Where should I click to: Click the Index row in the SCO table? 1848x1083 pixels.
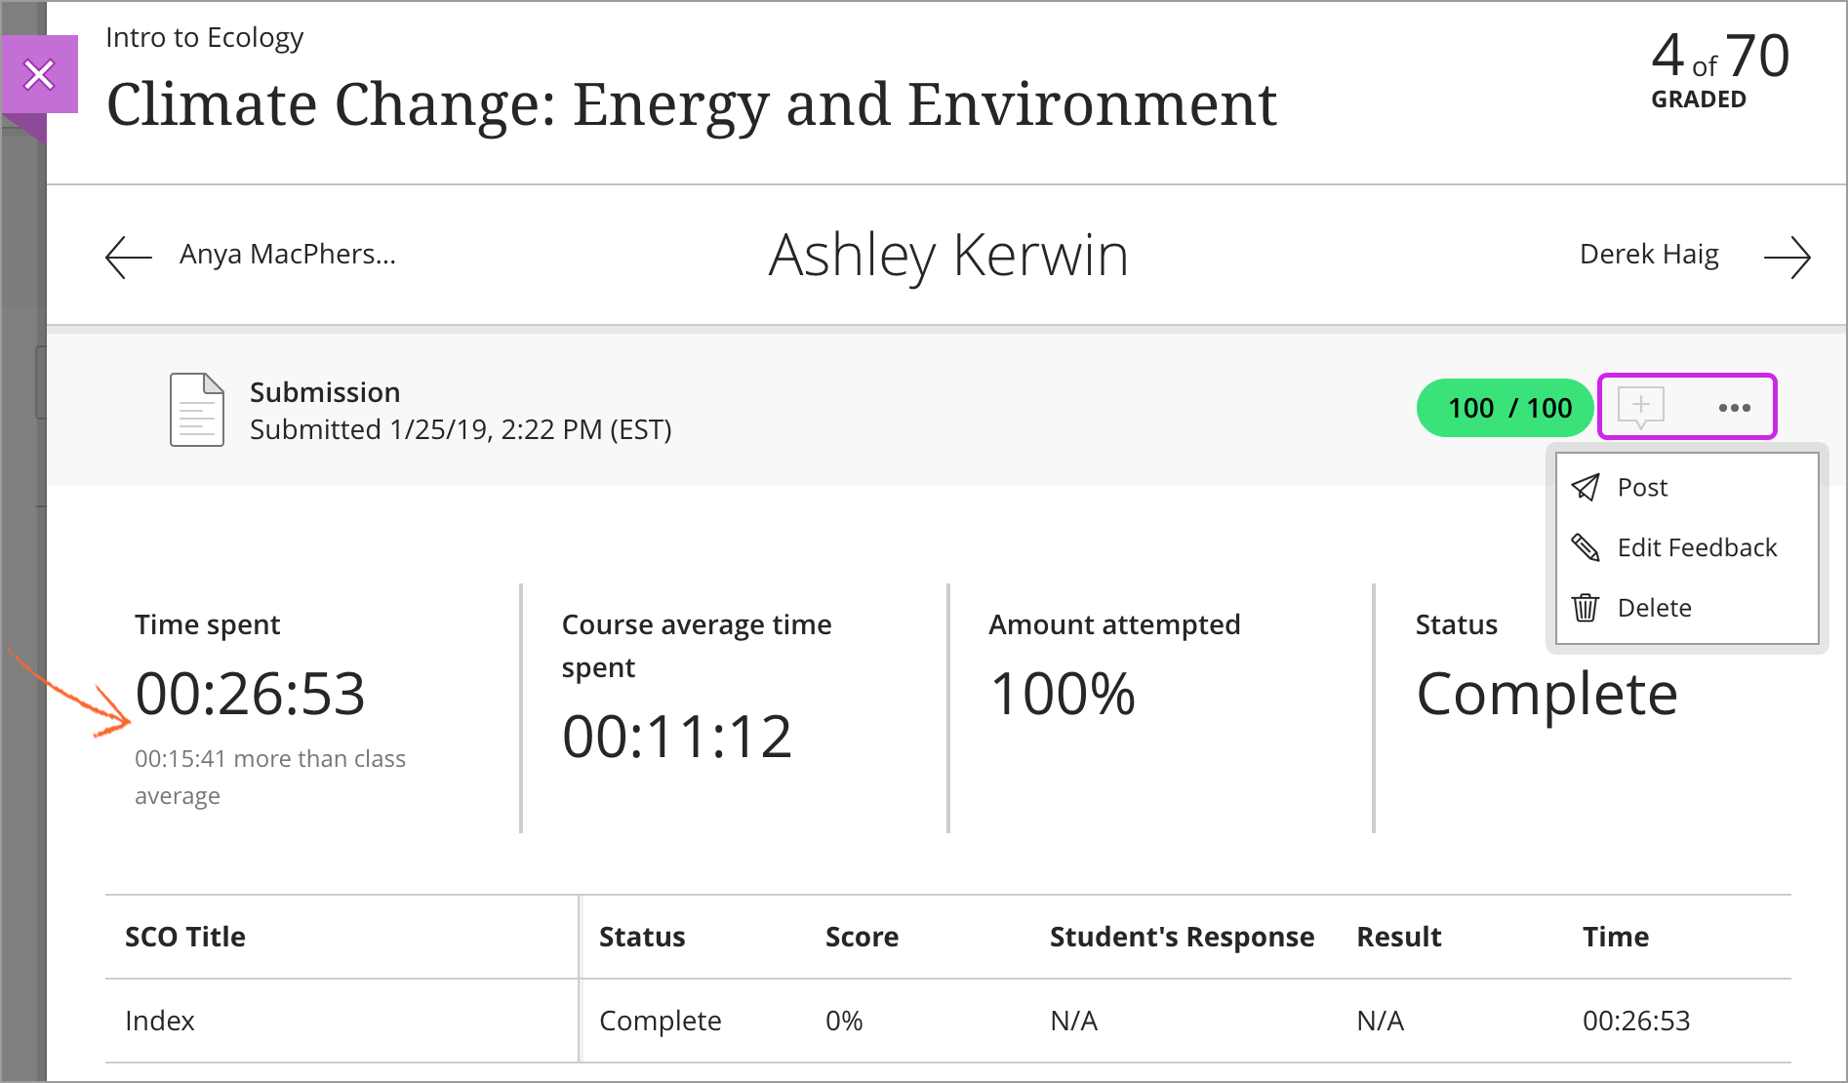[160, 1020]
